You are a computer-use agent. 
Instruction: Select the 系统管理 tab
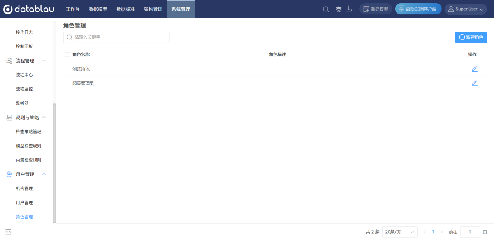click(x=181, y=9)
